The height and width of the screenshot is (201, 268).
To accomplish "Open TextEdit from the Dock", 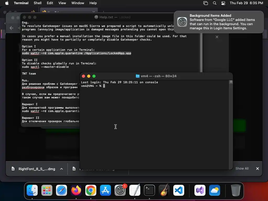I will click(135, 190).
